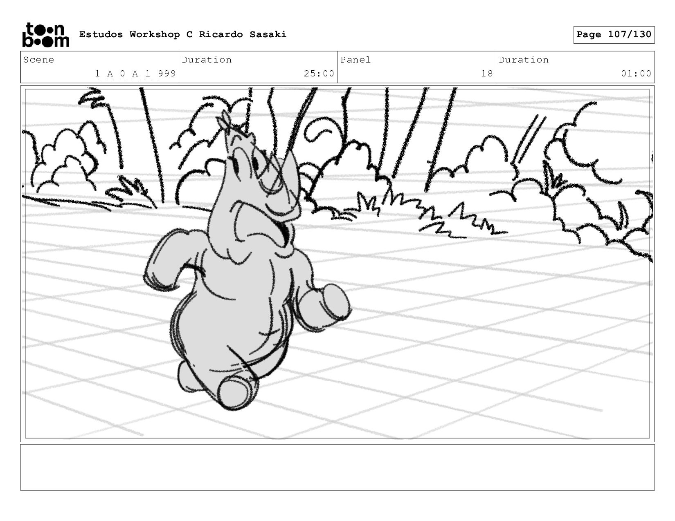
Task: Select the Panel label
Action: [x=355, y=60]
